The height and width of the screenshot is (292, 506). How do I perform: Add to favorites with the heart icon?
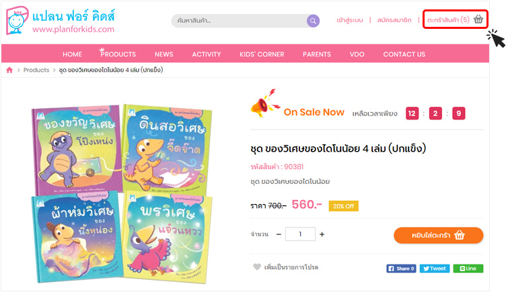point(257,267)
